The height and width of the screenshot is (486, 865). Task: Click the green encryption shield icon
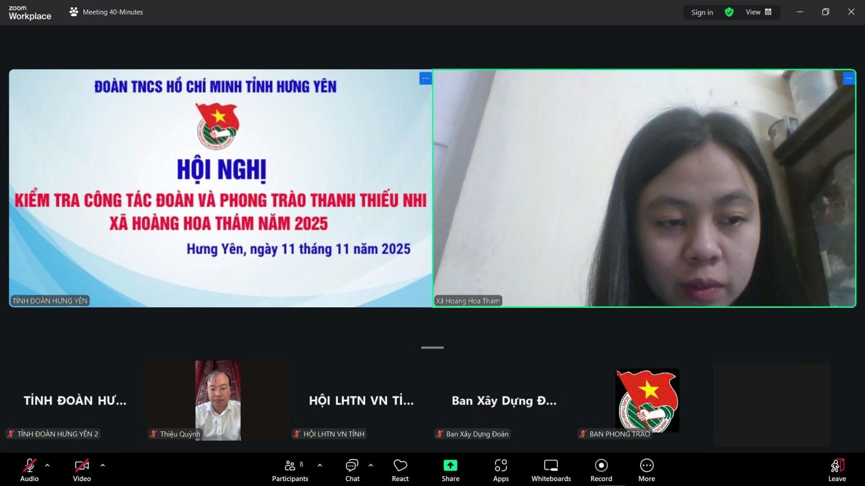pos(729,12)
